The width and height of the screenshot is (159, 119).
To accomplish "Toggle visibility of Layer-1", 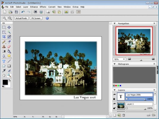I will pyautogui.click(x=115, y=104).
